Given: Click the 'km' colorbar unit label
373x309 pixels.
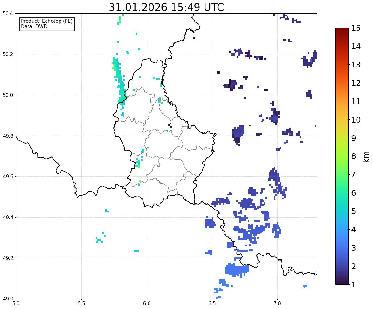Looking at the screenshot, I should coord(366,157).
